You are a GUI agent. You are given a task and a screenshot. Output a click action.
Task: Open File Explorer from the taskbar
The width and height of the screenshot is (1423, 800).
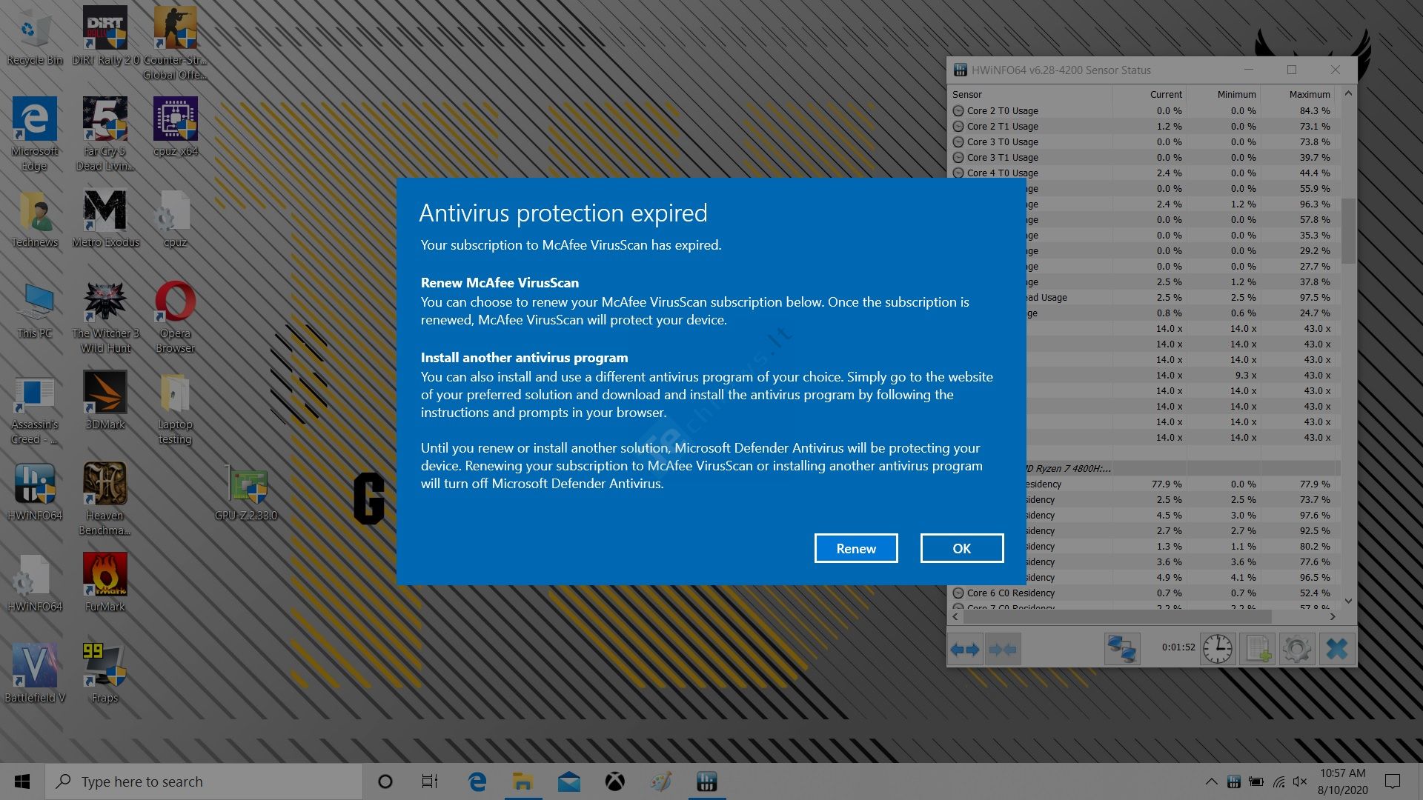pos(523,781)
